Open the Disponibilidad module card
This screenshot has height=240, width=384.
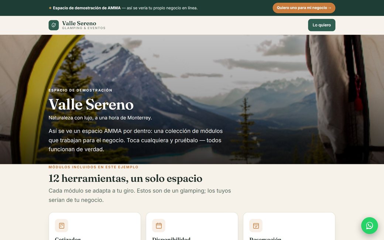(x=192, y=226)
